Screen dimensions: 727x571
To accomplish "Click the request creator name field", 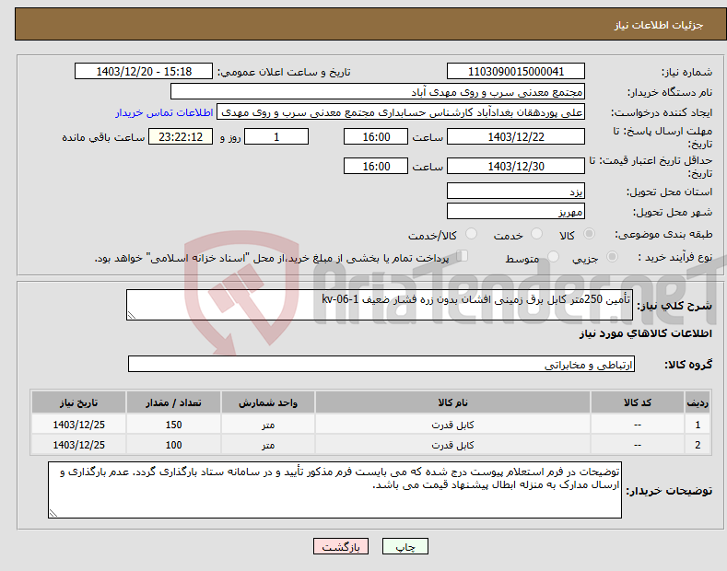I will tap(401, 112).
